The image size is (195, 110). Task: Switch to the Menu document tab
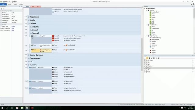(x=27, y=6)
